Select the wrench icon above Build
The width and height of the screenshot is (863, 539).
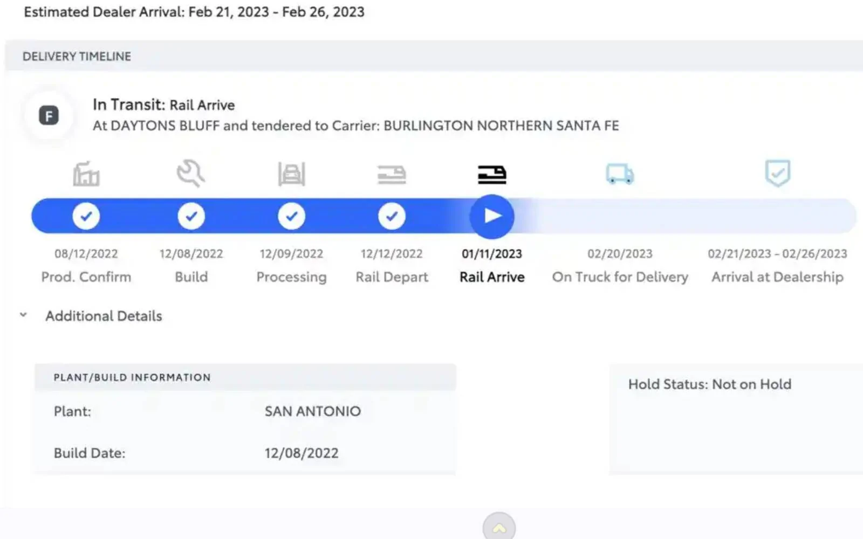click(191, 174)
